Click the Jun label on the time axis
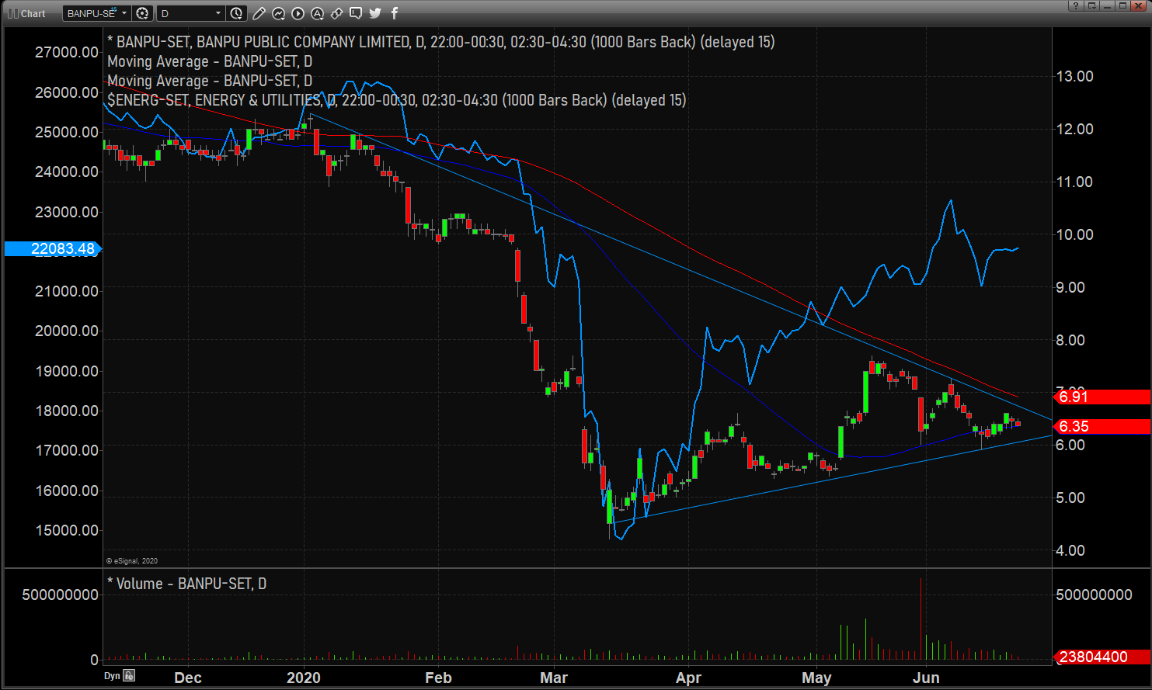Image resolution: width=1152 pixels, height=690 pixels. point(926,678)
